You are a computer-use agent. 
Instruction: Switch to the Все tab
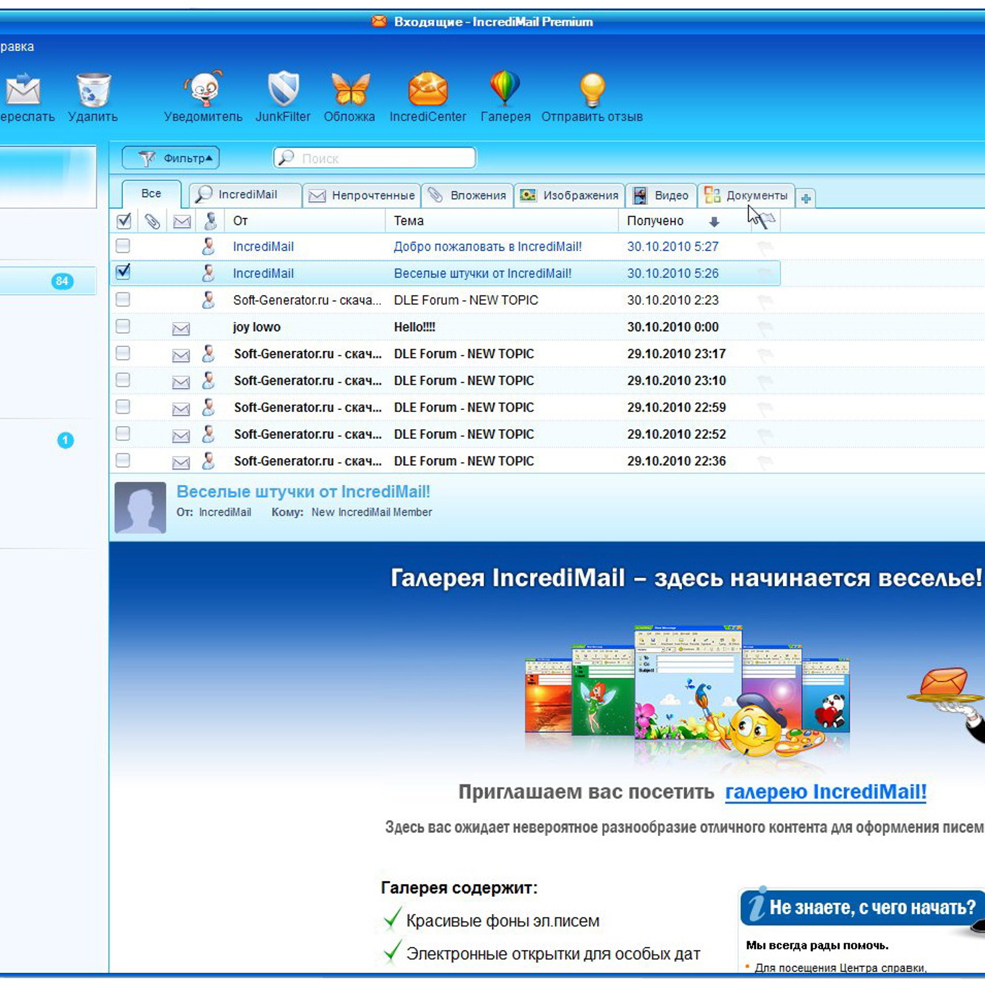[151, 194]
